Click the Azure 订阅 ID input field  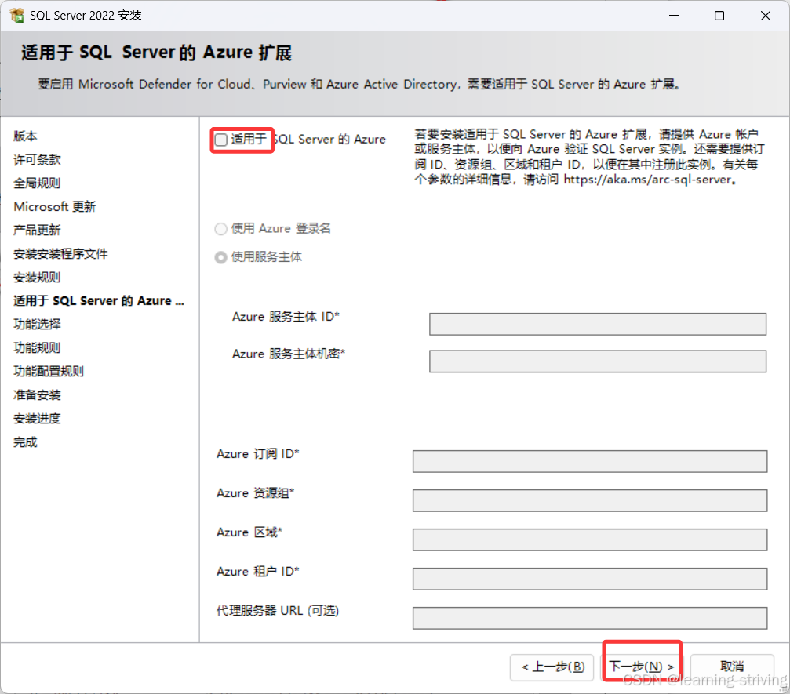[589, 461]
